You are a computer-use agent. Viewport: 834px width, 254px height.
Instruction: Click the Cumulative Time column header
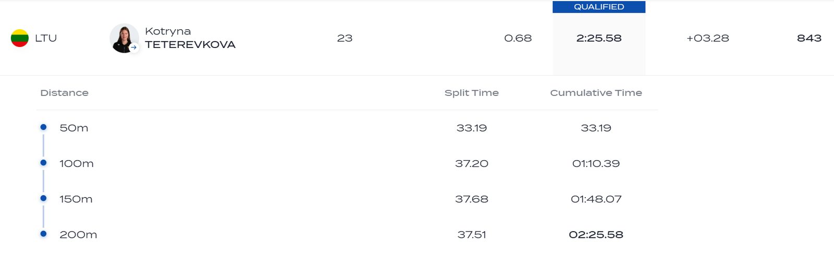596,93
